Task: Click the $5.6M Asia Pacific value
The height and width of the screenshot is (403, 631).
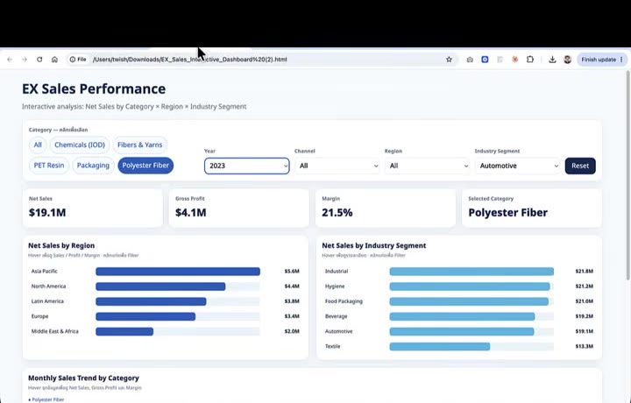Action: [292, 272]
